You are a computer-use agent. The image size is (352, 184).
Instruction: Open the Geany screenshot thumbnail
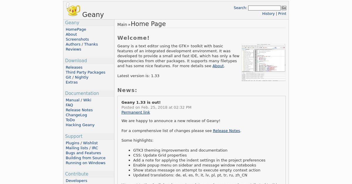coord(264,63)
